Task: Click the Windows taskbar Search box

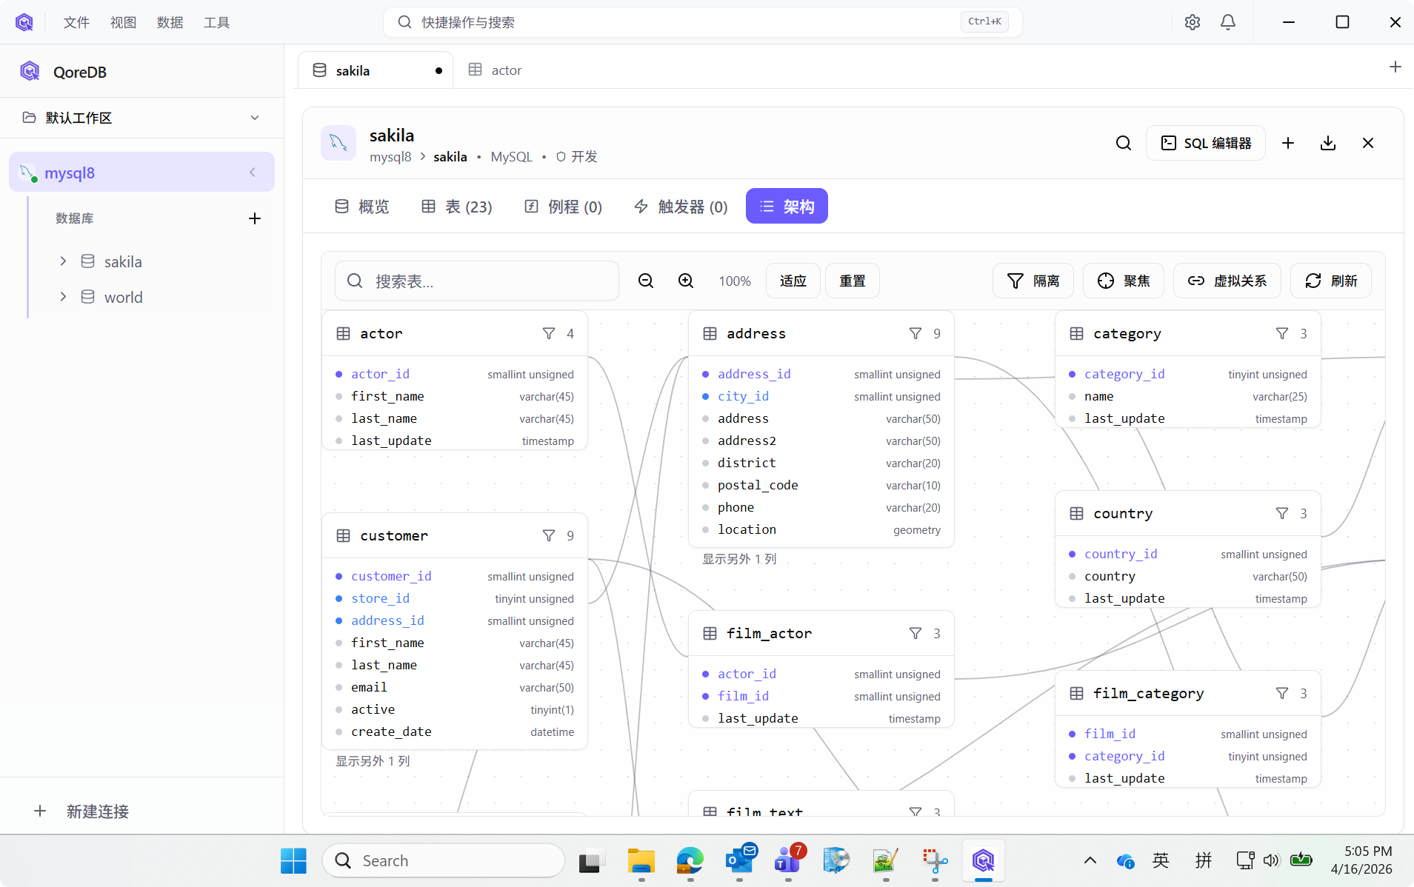Action: (444, 860)
